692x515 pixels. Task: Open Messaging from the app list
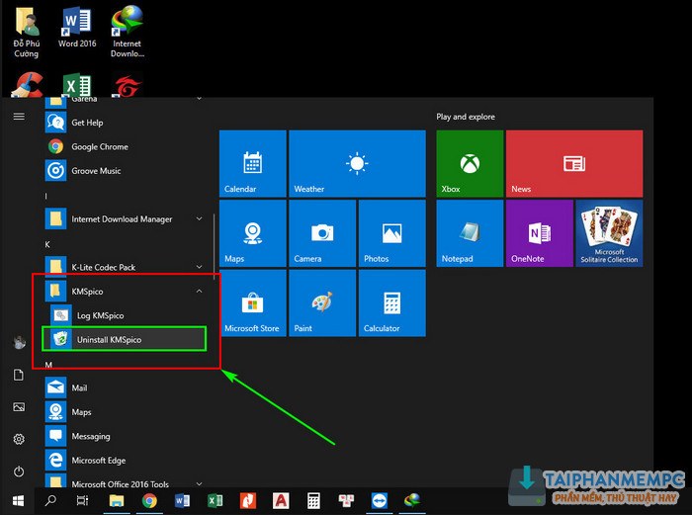(x=124, y=436)
